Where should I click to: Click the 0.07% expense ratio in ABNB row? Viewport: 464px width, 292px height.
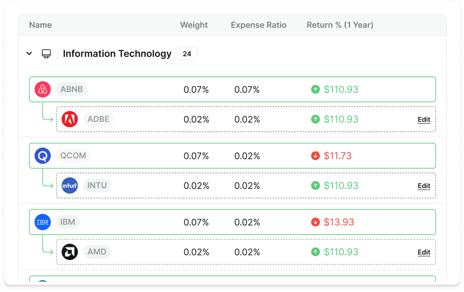pos(247,90)
